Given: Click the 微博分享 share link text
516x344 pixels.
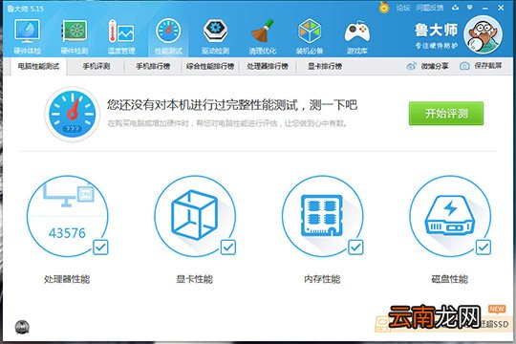Looking at the screenshot, I should click(x=435, y=66).
